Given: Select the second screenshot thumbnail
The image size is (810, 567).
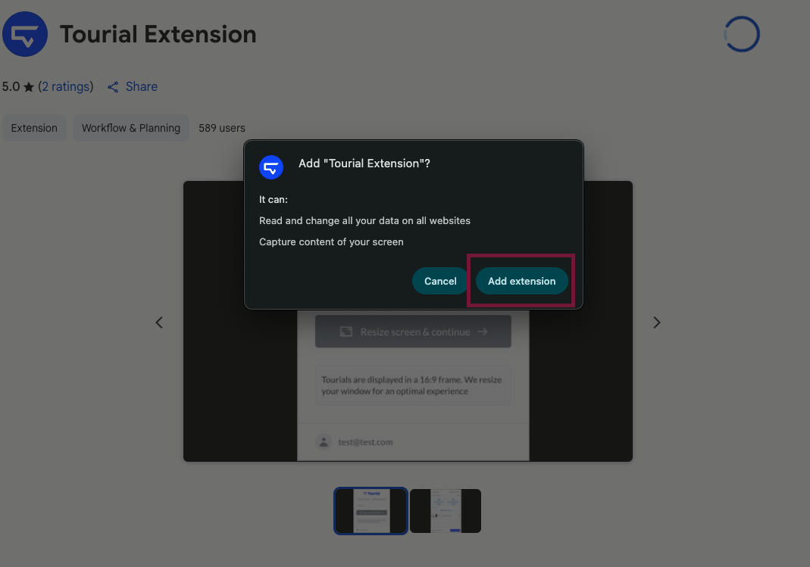Looking at the screenshot, I should [446, 511].
